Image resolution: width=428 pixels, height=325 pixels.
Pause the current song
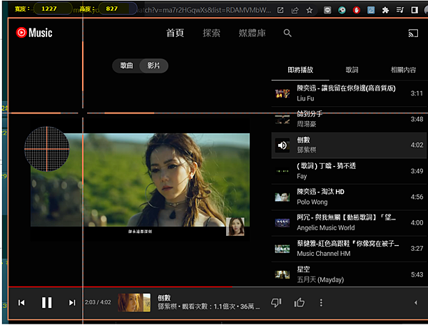[x=46, y=303]
